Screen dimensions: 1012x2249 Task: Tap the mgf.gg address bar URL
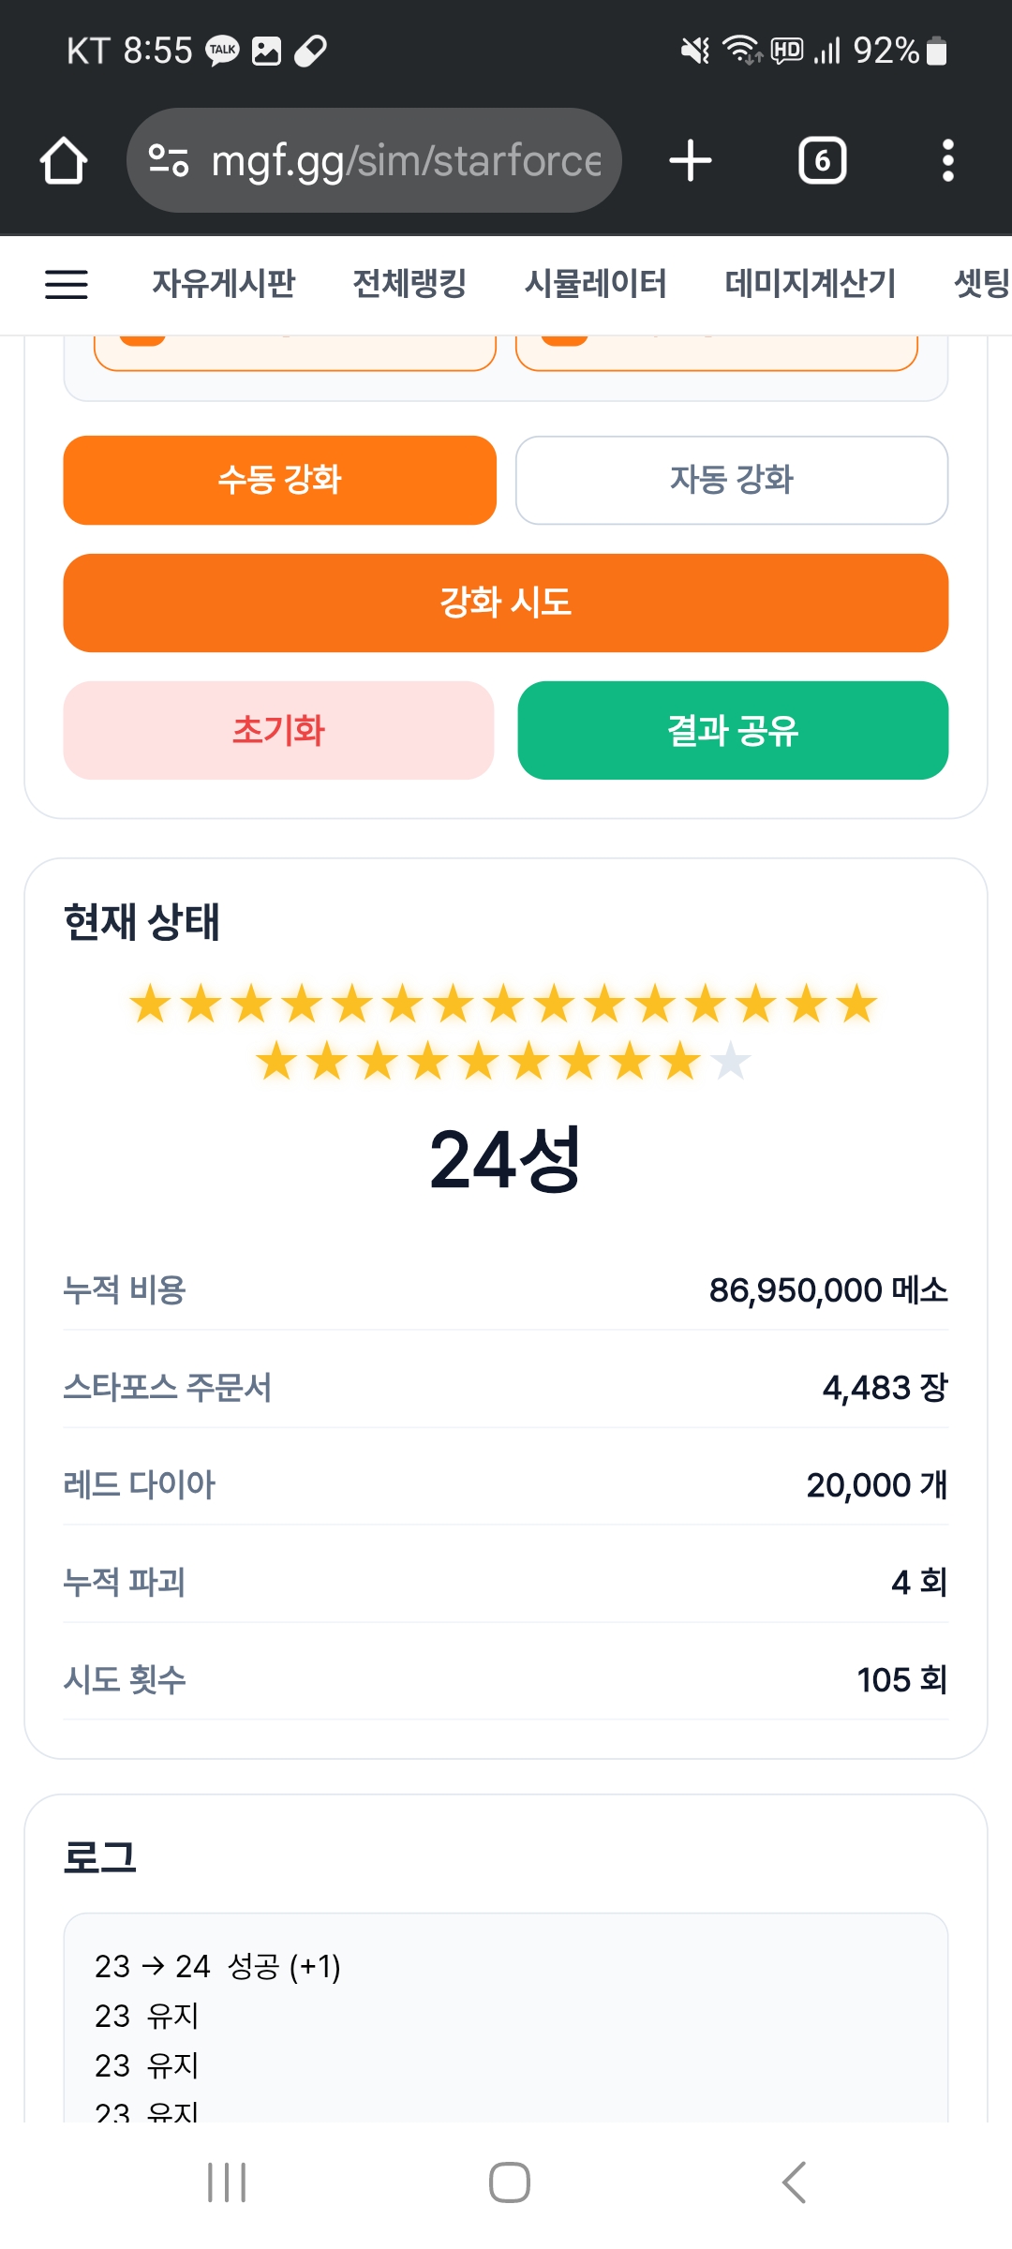coord(405,160)
